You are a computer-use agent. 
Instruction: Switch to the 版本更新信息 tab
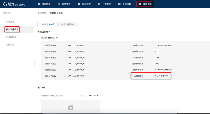[x=68, y=24]
